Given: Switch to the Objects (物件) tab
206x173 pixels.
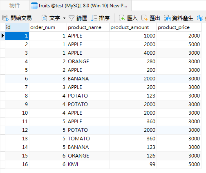Looking at the screenshot, I should click(x=15, y=6).
